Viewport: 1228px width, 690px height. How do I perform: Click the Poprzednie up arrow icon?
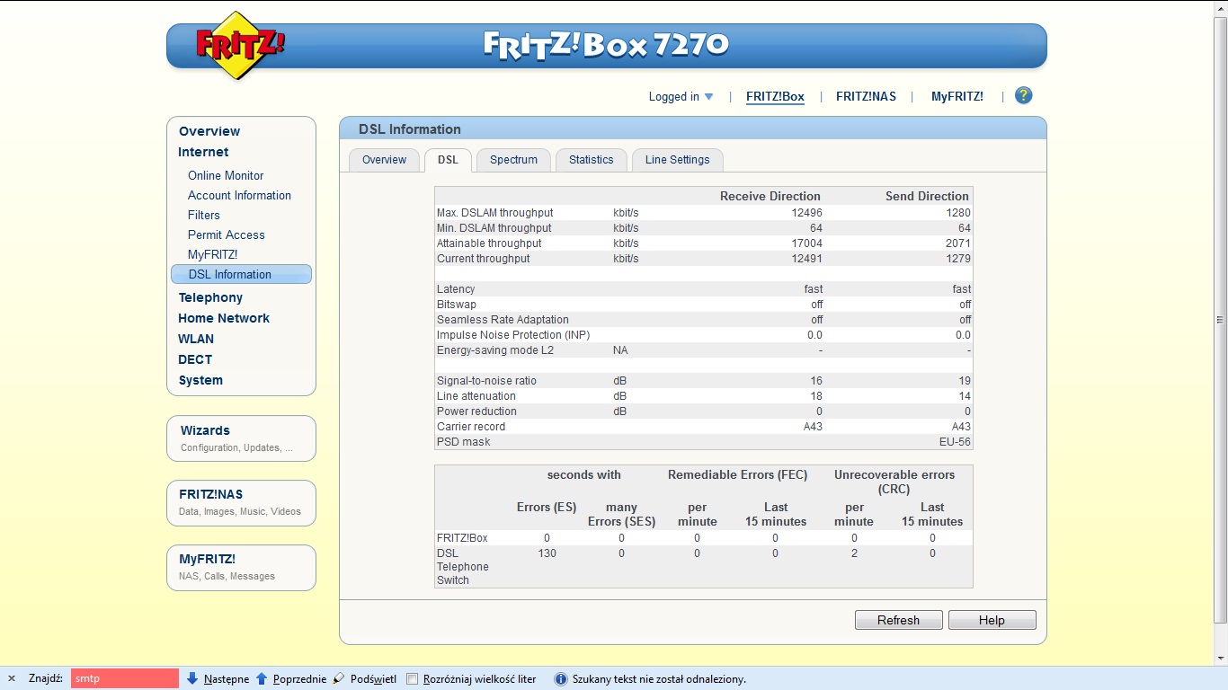(262, 678)
